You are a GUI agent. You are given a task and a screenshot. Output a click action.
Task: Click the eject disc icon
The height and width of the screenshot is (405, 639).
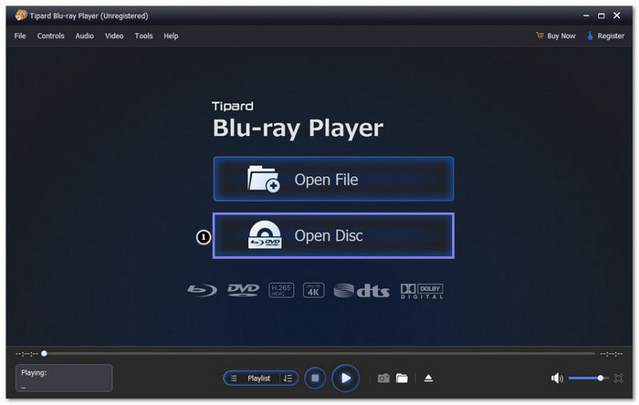(x=428, y=378)
